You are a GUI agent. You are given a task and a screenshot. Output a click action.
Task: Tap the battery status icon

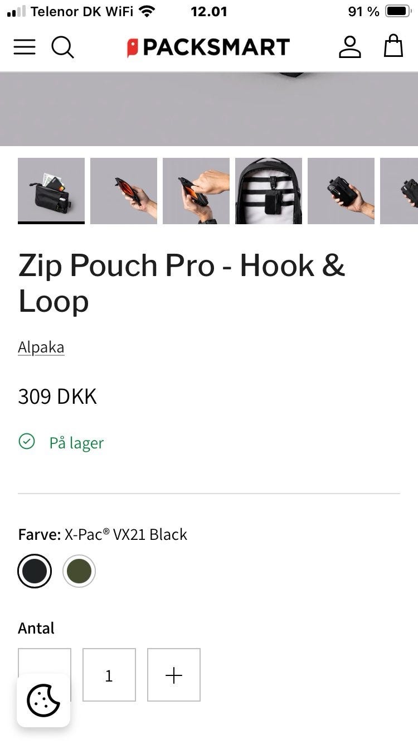[x=398, y=11]
